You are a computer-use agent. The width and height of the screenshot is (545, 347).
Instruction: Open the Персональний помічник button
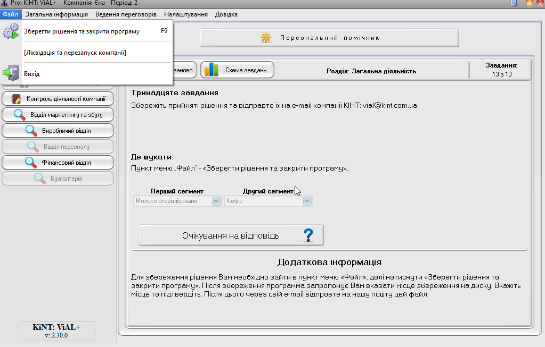pyautogui.click(x=329, y=38)
